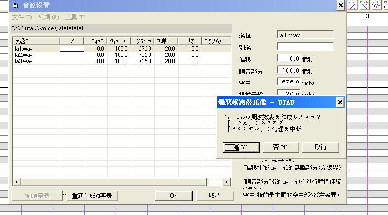Click the ア alias column header
This screenshot has width=388, height=215.
tap(72, 41)
